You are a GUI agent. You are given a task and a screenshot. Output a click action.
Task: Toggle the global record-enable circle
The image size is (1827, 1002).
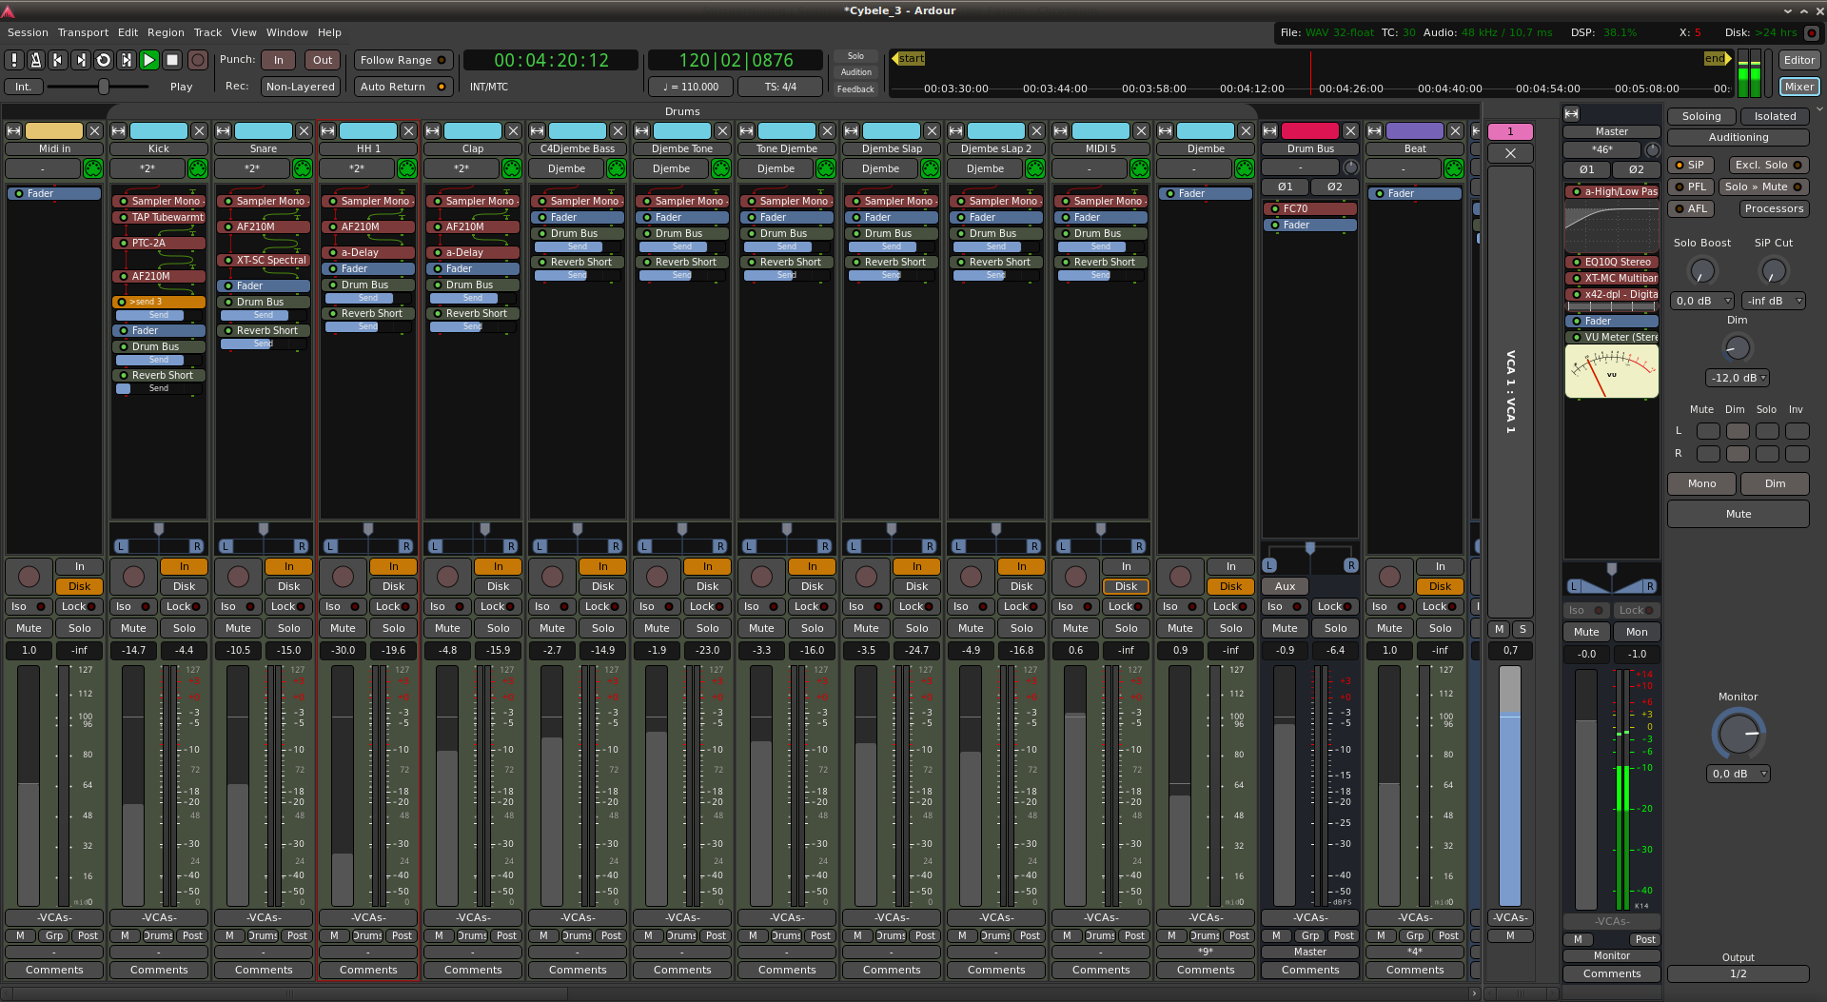pos(198,60)
